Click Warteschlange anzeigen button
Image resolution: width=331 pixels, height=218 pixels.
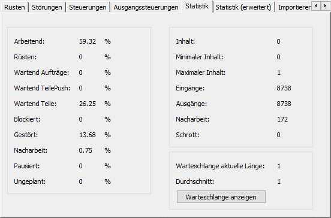[x=221, y=197]
